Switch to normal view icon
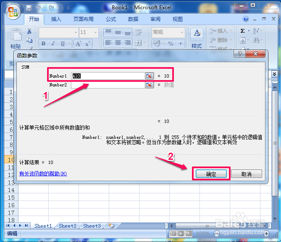Image resolution: width=281 pixels, height=242 pixels. click(x=173, y=234)
